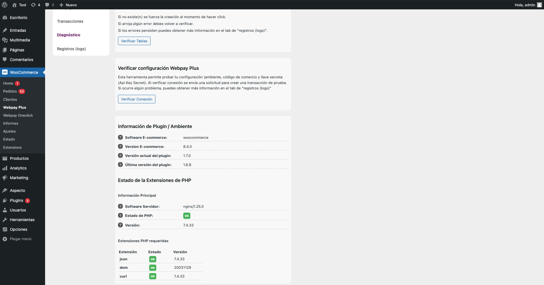Screen dimensions: 544x285
Task: Click the latest plugin version 1.6.8
Action: [187, 165]
